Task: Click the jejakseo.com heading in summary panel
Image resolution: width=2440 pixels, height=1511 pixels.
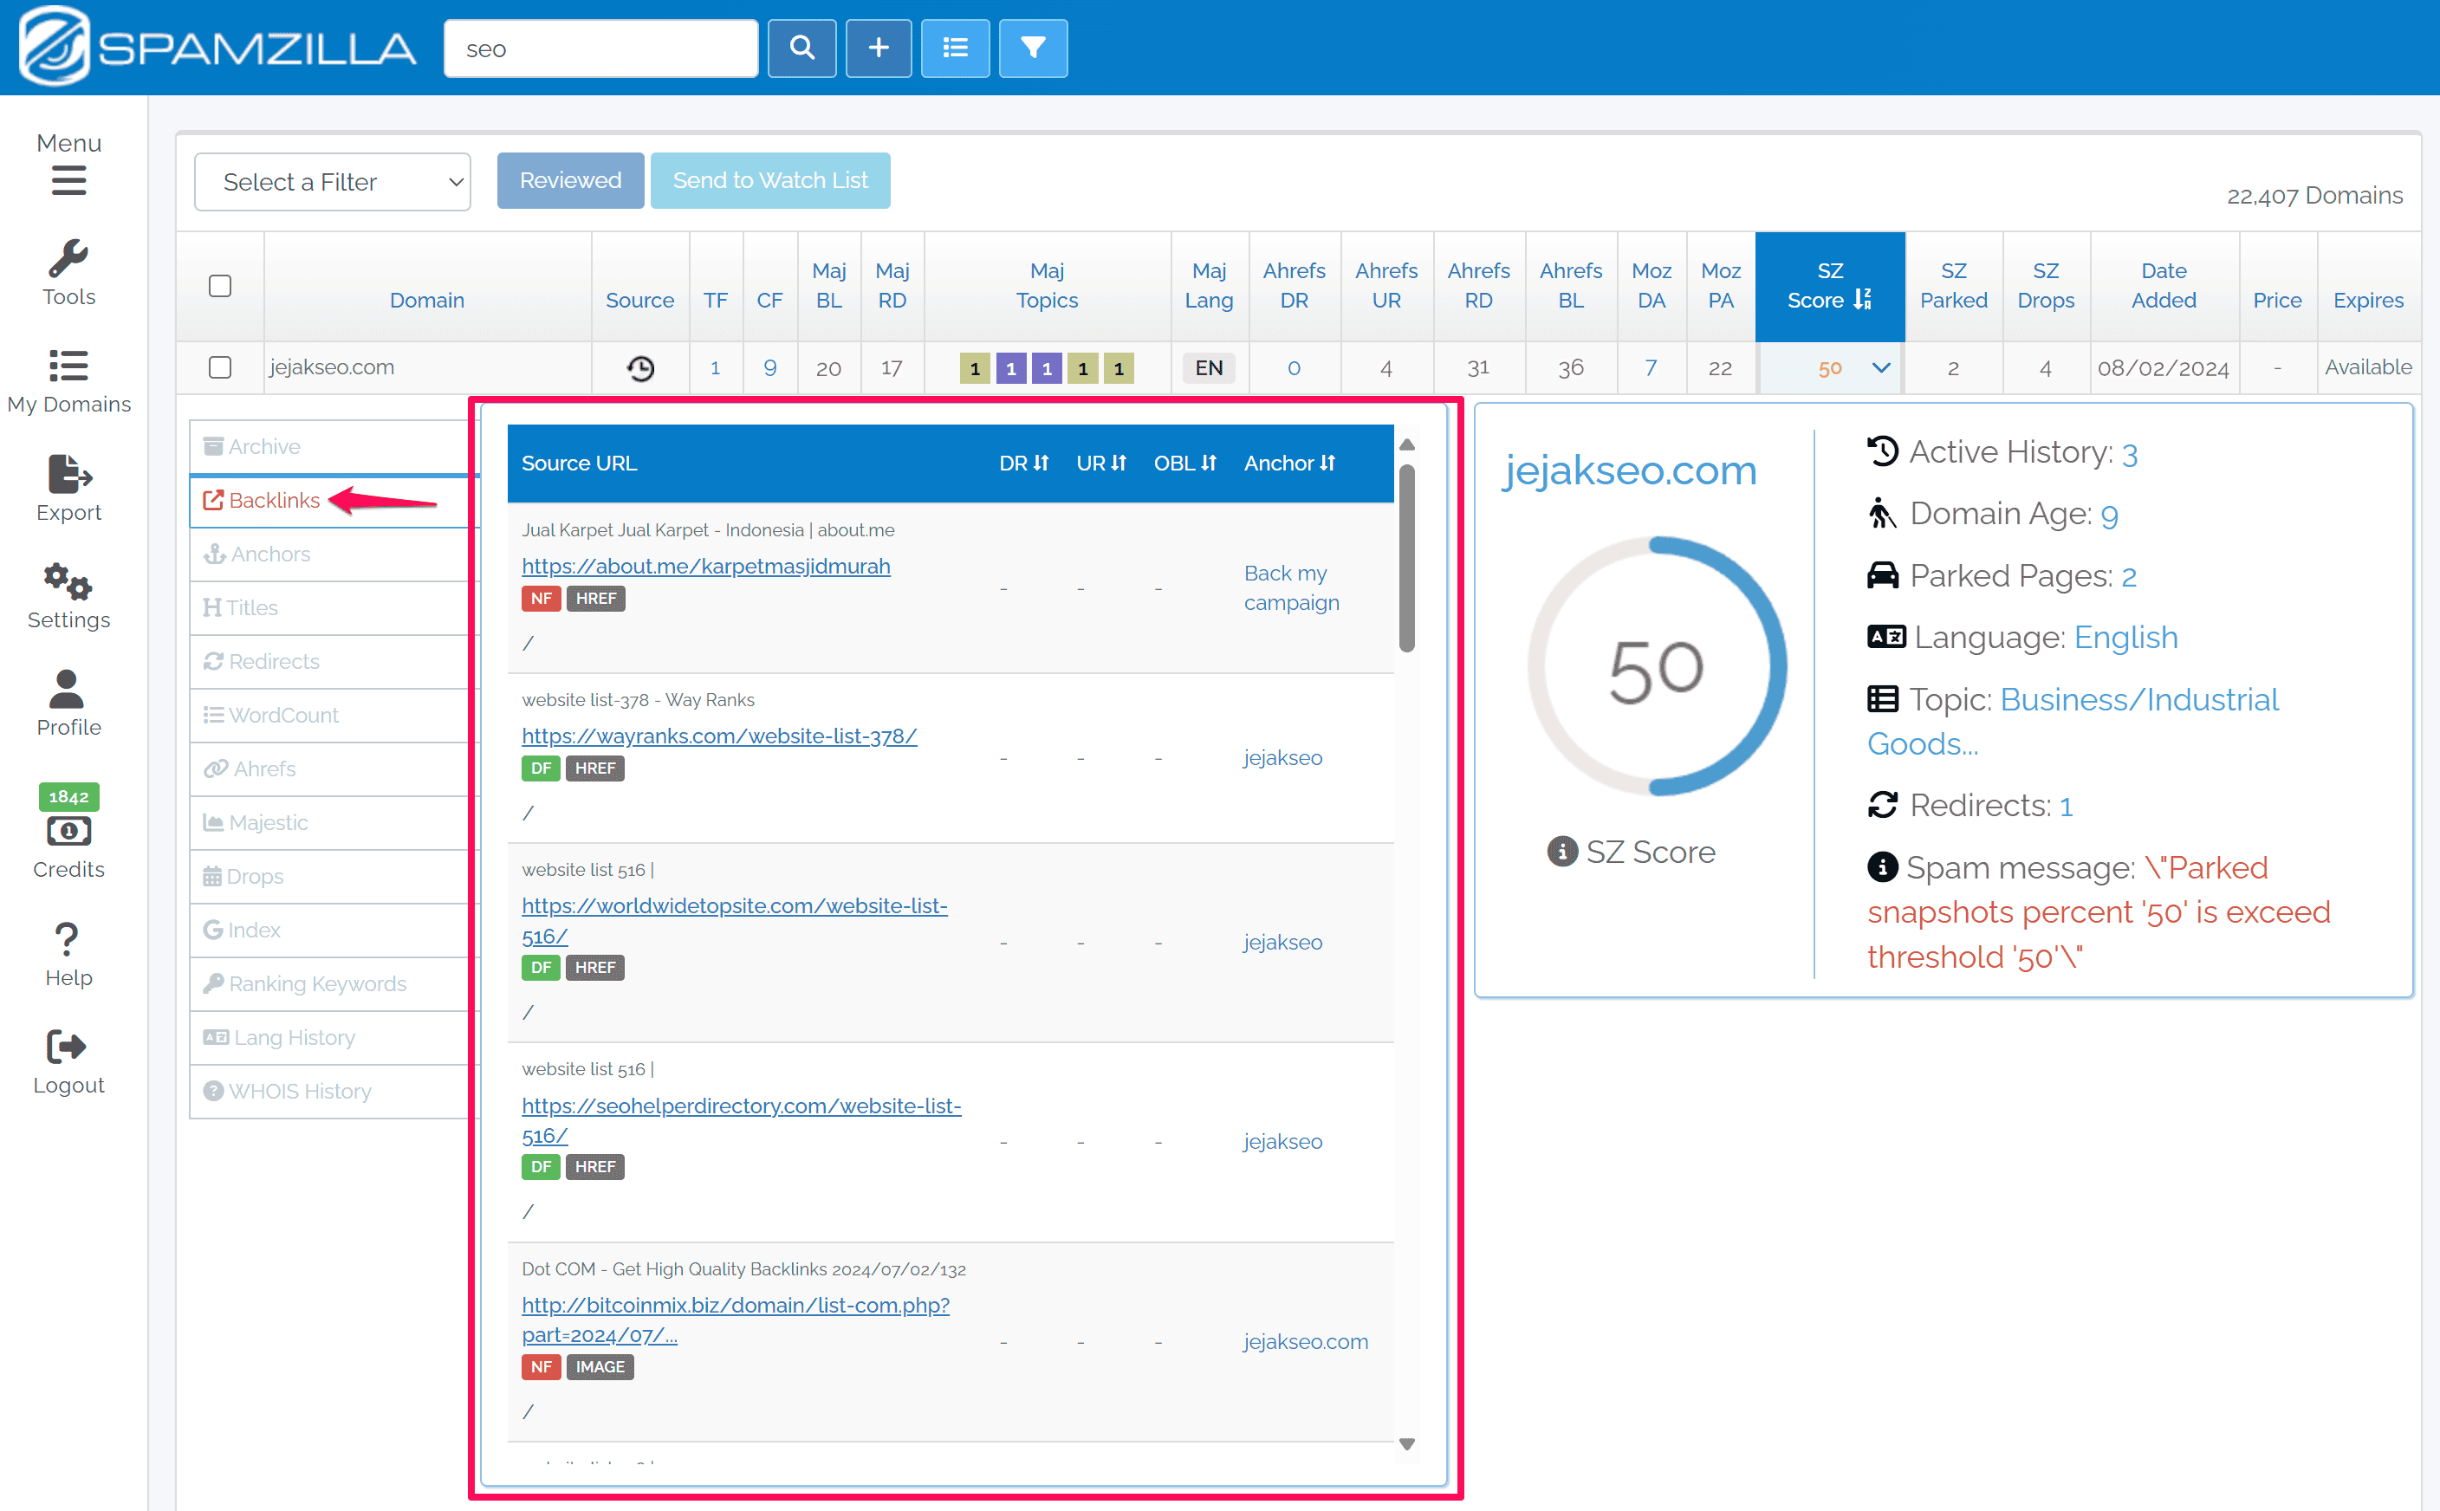Action: [1629, 470]
